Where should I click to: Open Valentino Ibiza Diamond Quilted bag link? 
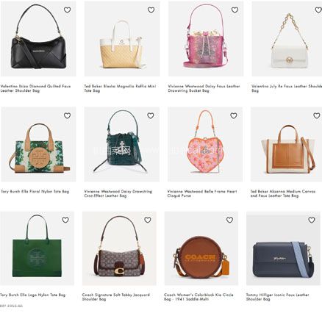[35, 88]
